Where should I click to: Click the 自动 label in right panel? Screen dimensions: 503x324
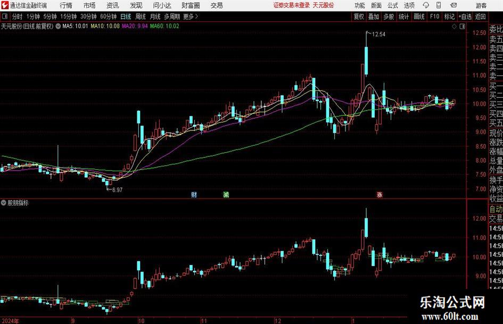[x=496, y=210]
